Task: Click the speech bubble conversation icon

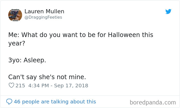Action: click(9, 102)
